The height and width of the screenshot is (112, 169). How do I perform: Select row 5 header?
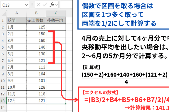[3, 47]
